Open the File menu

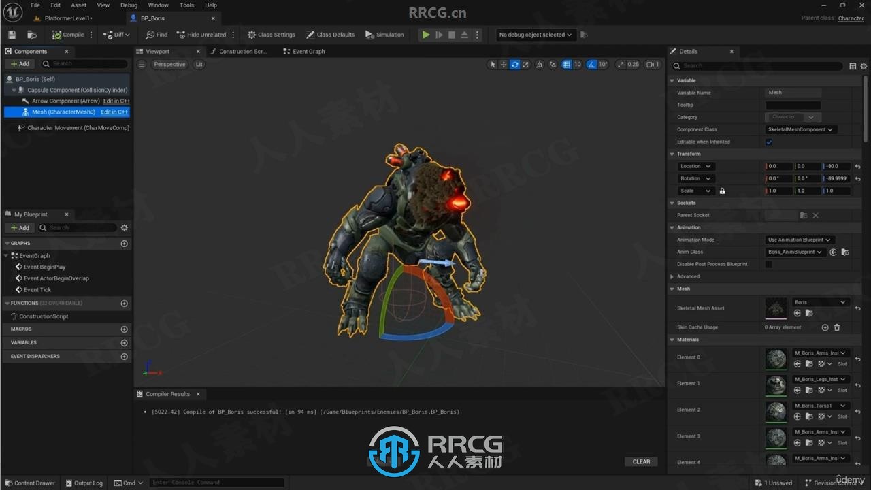pyautogui.click(x=35, y=5)
